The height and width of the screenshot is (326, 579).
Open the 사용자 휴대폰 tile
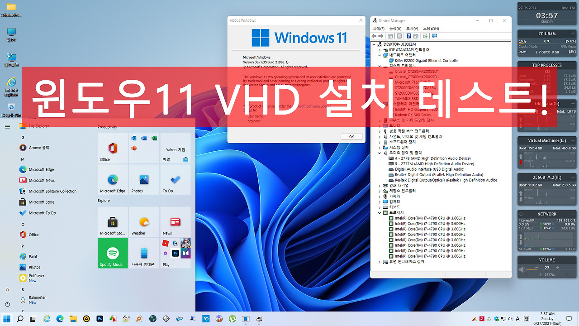pos(144,253)
